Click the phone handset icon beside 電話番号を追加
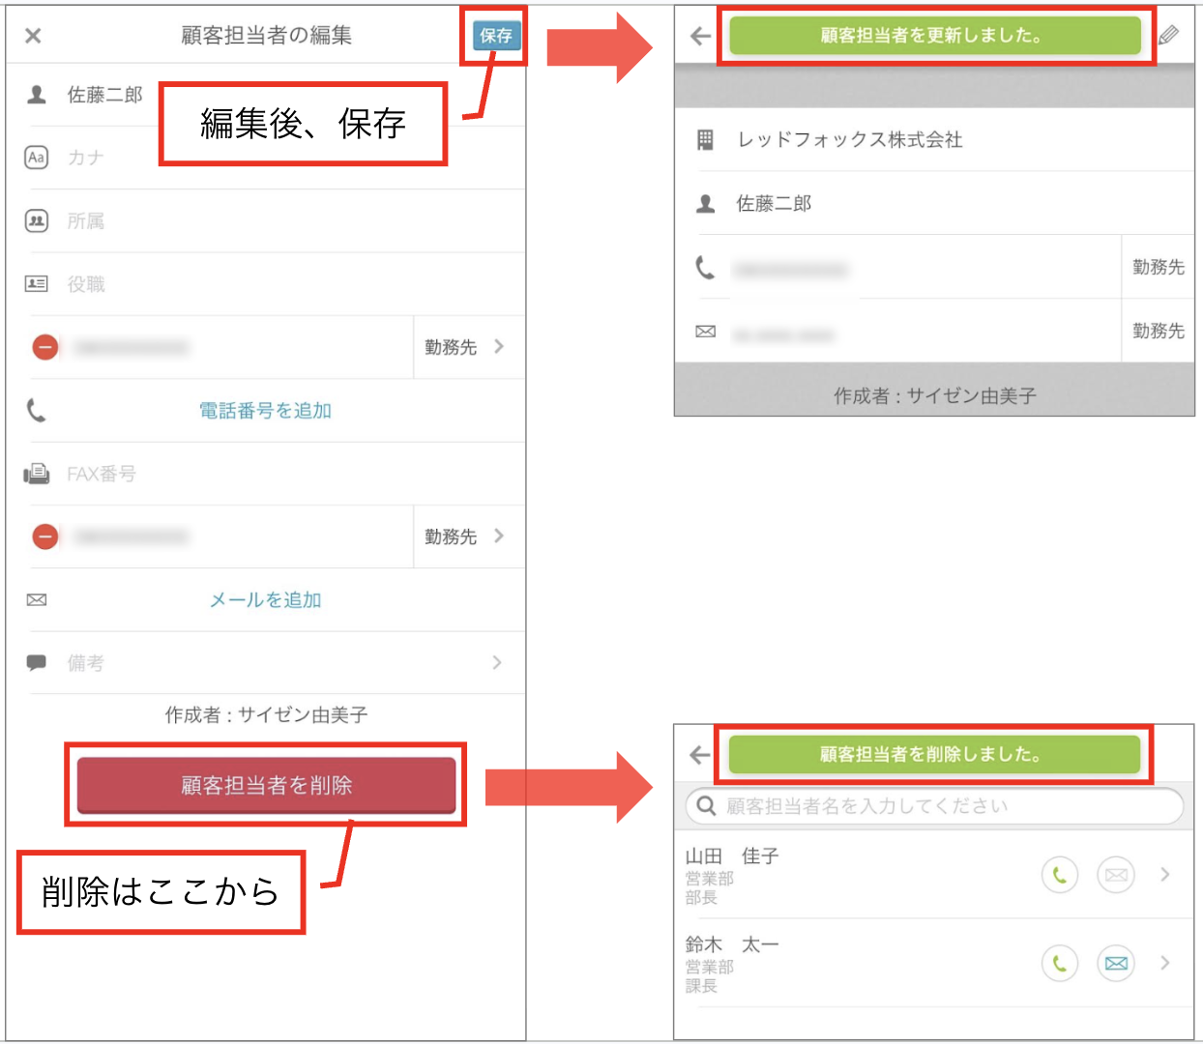 tap(36, 411)
